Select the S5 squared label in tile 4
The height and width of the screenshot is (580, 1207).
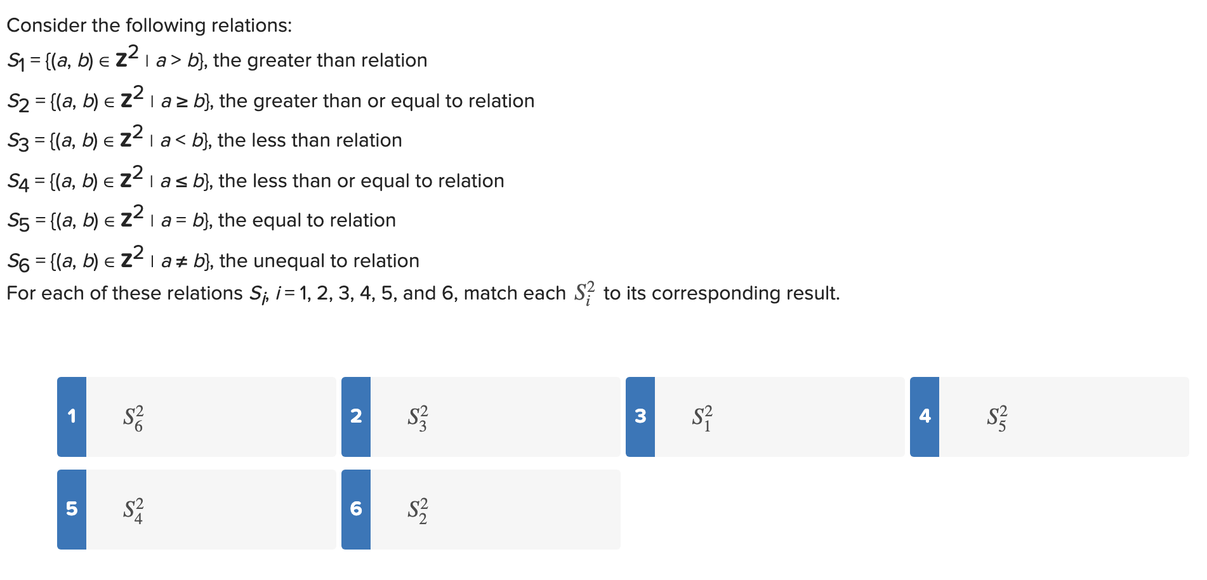click(997, 418)
